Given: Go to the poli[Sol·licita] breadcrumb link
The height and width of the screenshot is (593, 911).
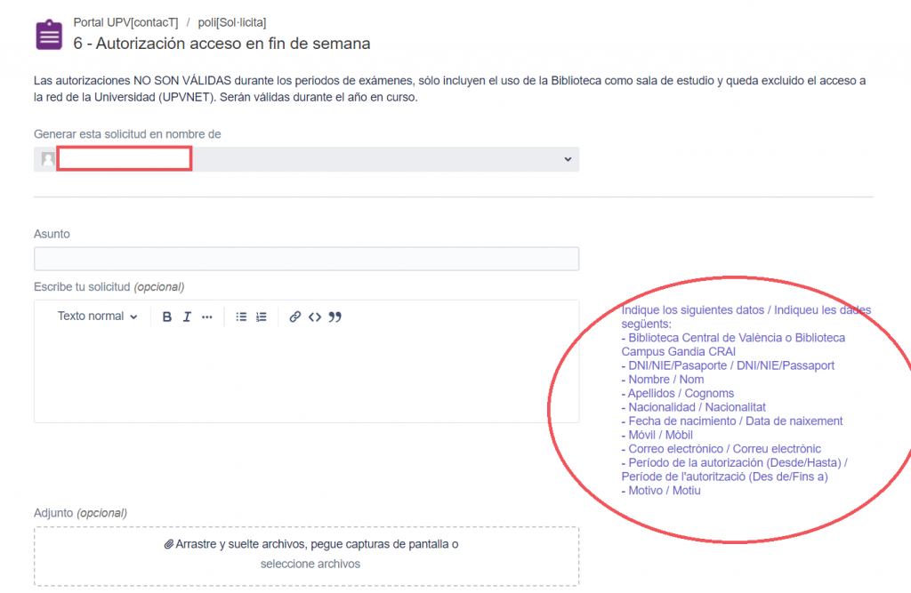Looking at the screenshot, I should [232, 22].
